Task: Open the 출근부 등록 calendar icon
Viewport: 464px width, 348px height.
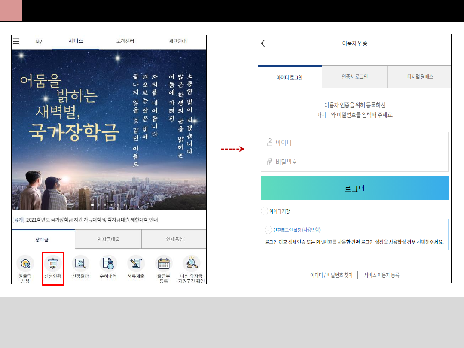Action: click(x=164, y=264)
